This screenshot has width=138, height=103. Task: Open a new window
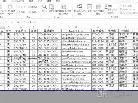tap(80, 9)
